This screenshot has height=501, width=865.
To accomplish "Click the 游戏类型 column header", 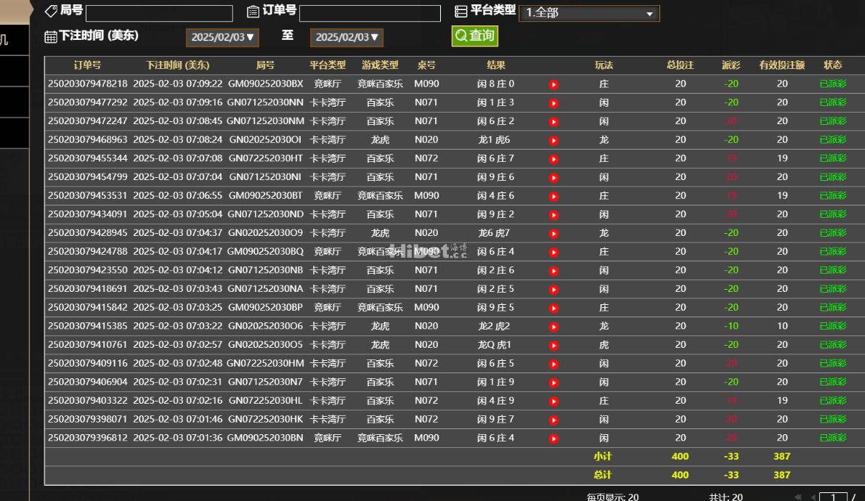I will (380, 65).
